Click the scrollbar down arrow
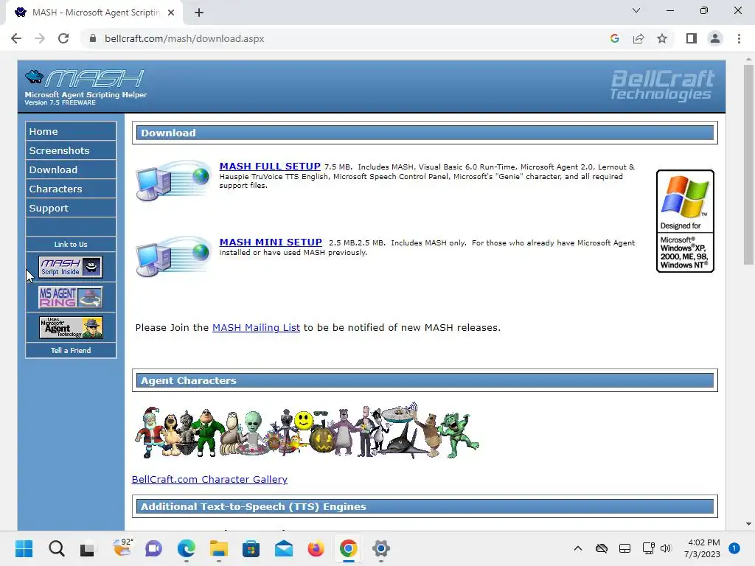This screenshot has height=566, width=755. [x=748, y=524]
